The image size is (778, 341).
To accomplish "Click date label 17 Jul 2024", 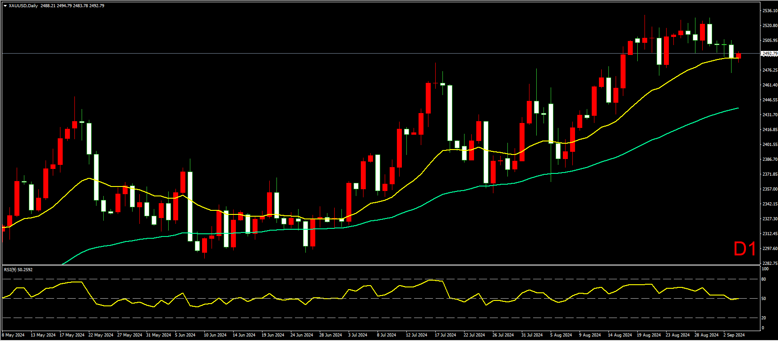I will point(446,335).
